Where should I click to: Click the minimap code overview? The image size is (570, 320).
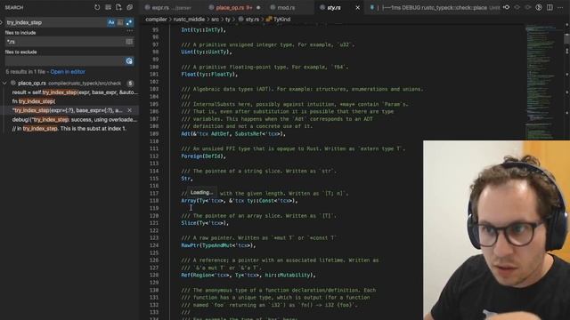point(544,82)
